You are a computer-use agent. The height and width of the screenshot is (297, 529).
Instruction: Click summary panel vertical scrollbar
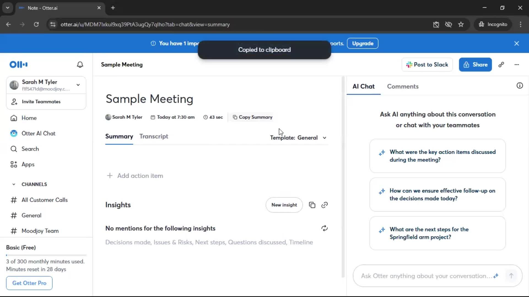[x=343, y=177]
